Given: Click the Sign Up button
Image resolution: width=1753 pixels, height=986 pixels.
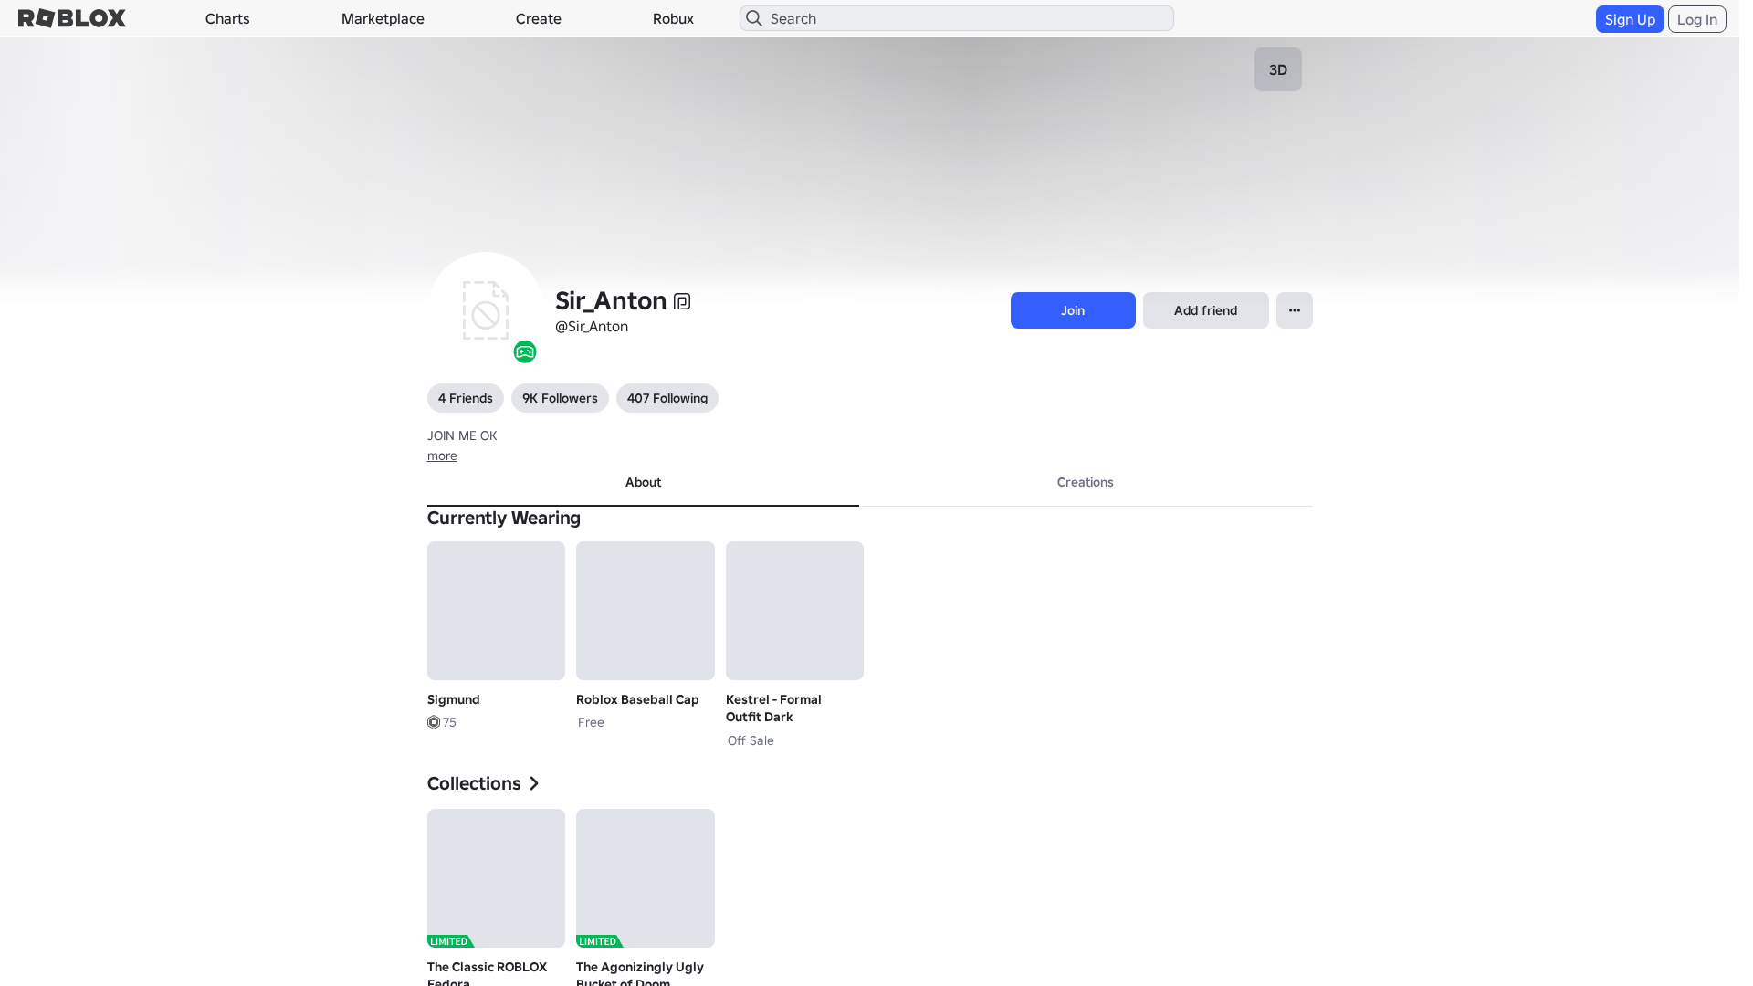Looking at the screenshot, I should click(1630, 19).
